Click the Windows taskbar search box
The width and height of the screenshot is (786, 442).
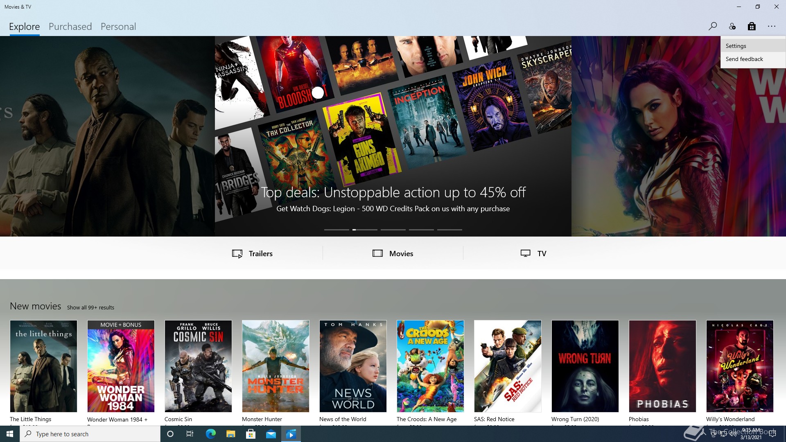pos(90,434)
